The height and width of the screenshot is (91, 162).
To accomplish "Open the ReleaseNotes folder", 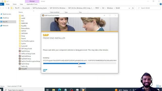I will point(25,28).
